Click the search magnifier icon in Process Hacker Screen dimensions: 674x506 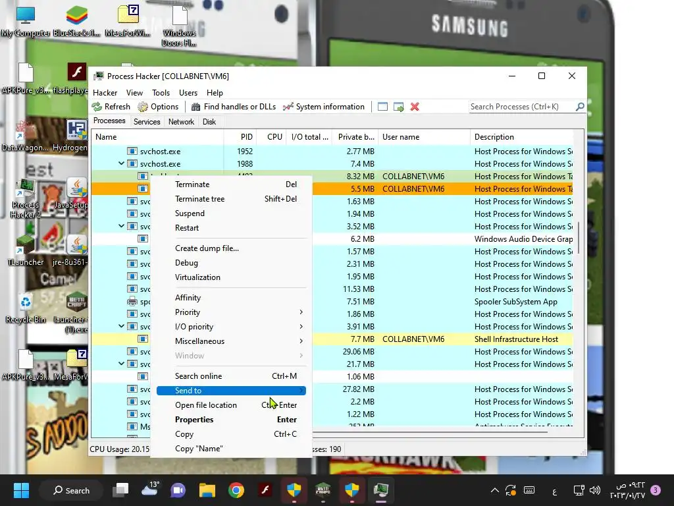click(580, 106)
